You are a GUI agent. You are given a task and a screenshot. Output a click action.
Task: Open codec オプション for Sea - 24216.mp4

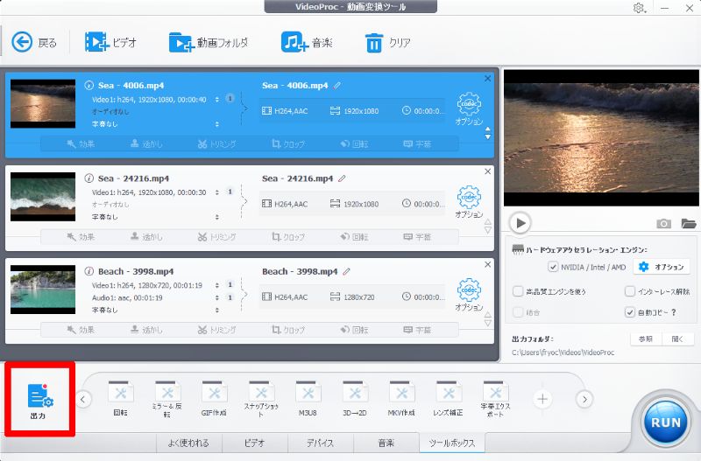469,202
